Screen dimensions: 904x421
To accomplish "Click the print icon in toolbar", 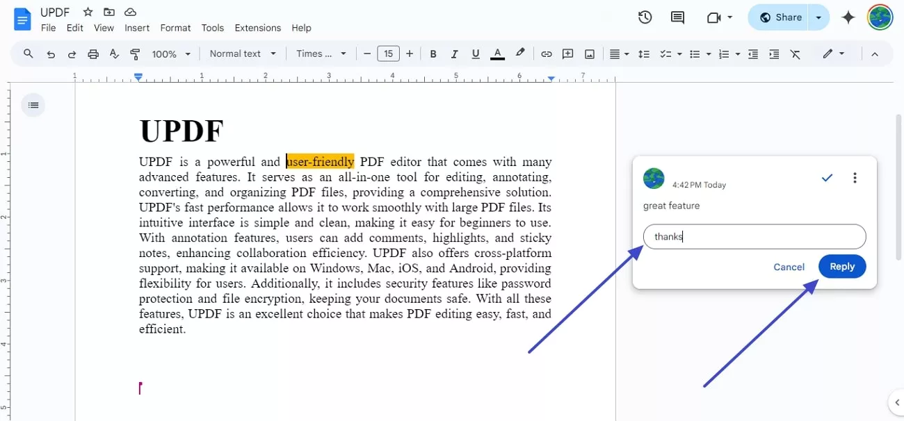I will [x=93, y=53].
